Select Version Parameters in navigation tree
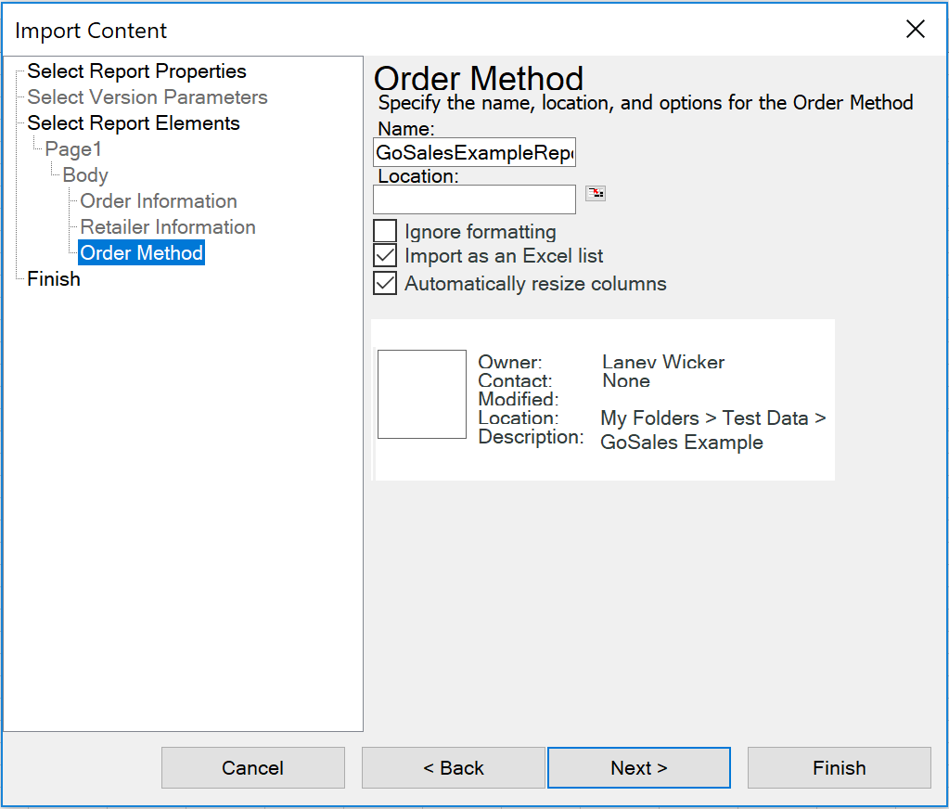Viewport: 949px width, 809px height. click(x=147, y=97)
